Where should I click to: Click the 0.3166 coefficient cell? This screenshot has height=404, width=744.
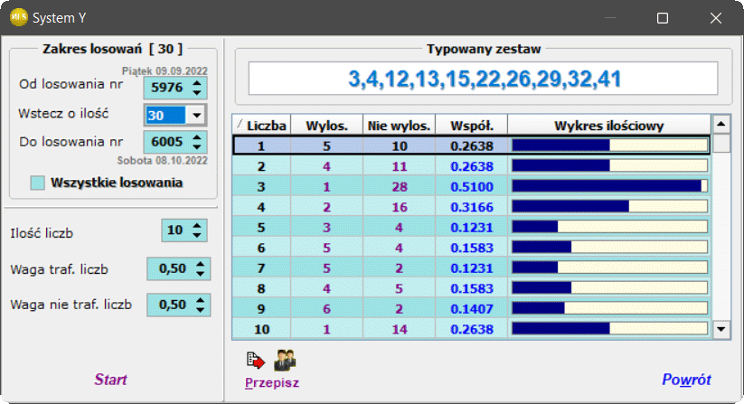(x=472, y=207)
